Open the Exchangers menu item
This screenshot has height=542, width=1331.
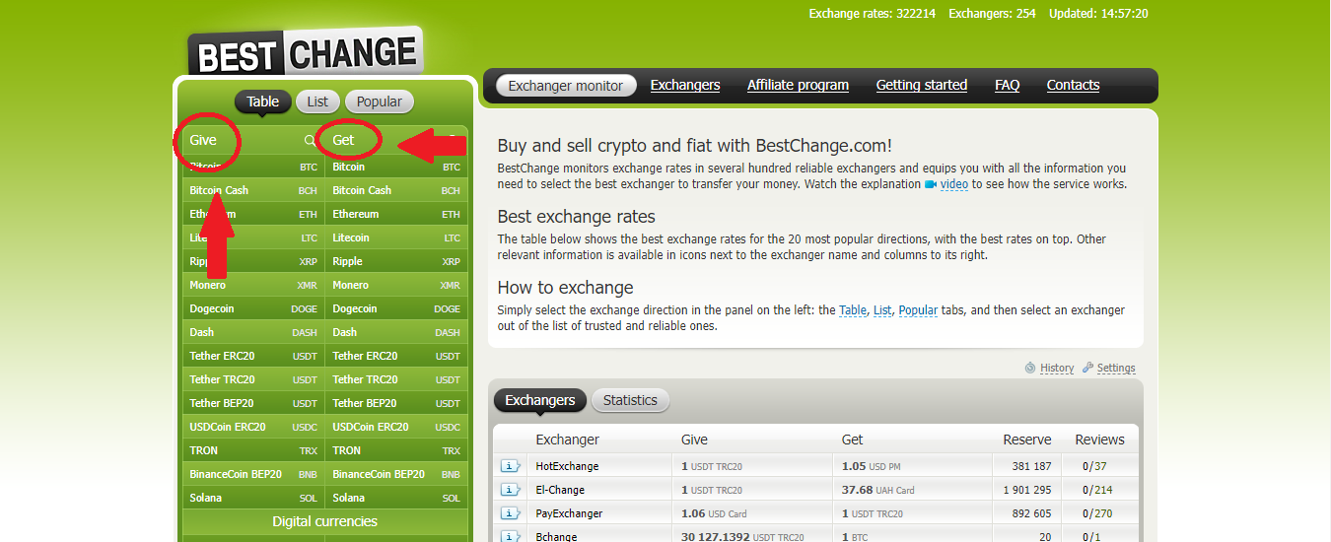click(685, 85)
